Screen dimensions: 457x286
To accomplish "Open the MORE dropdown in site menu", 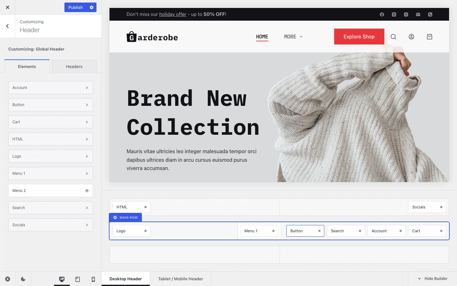I will coord(293,37).
